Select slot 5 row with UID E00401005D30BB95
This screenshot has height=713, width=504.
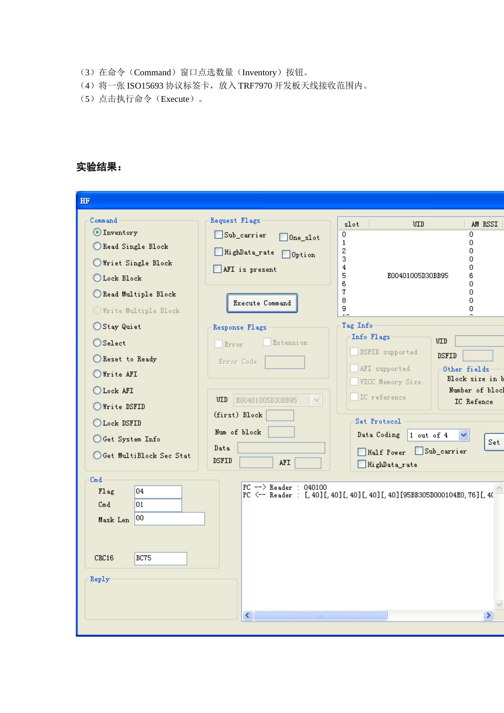418,276
